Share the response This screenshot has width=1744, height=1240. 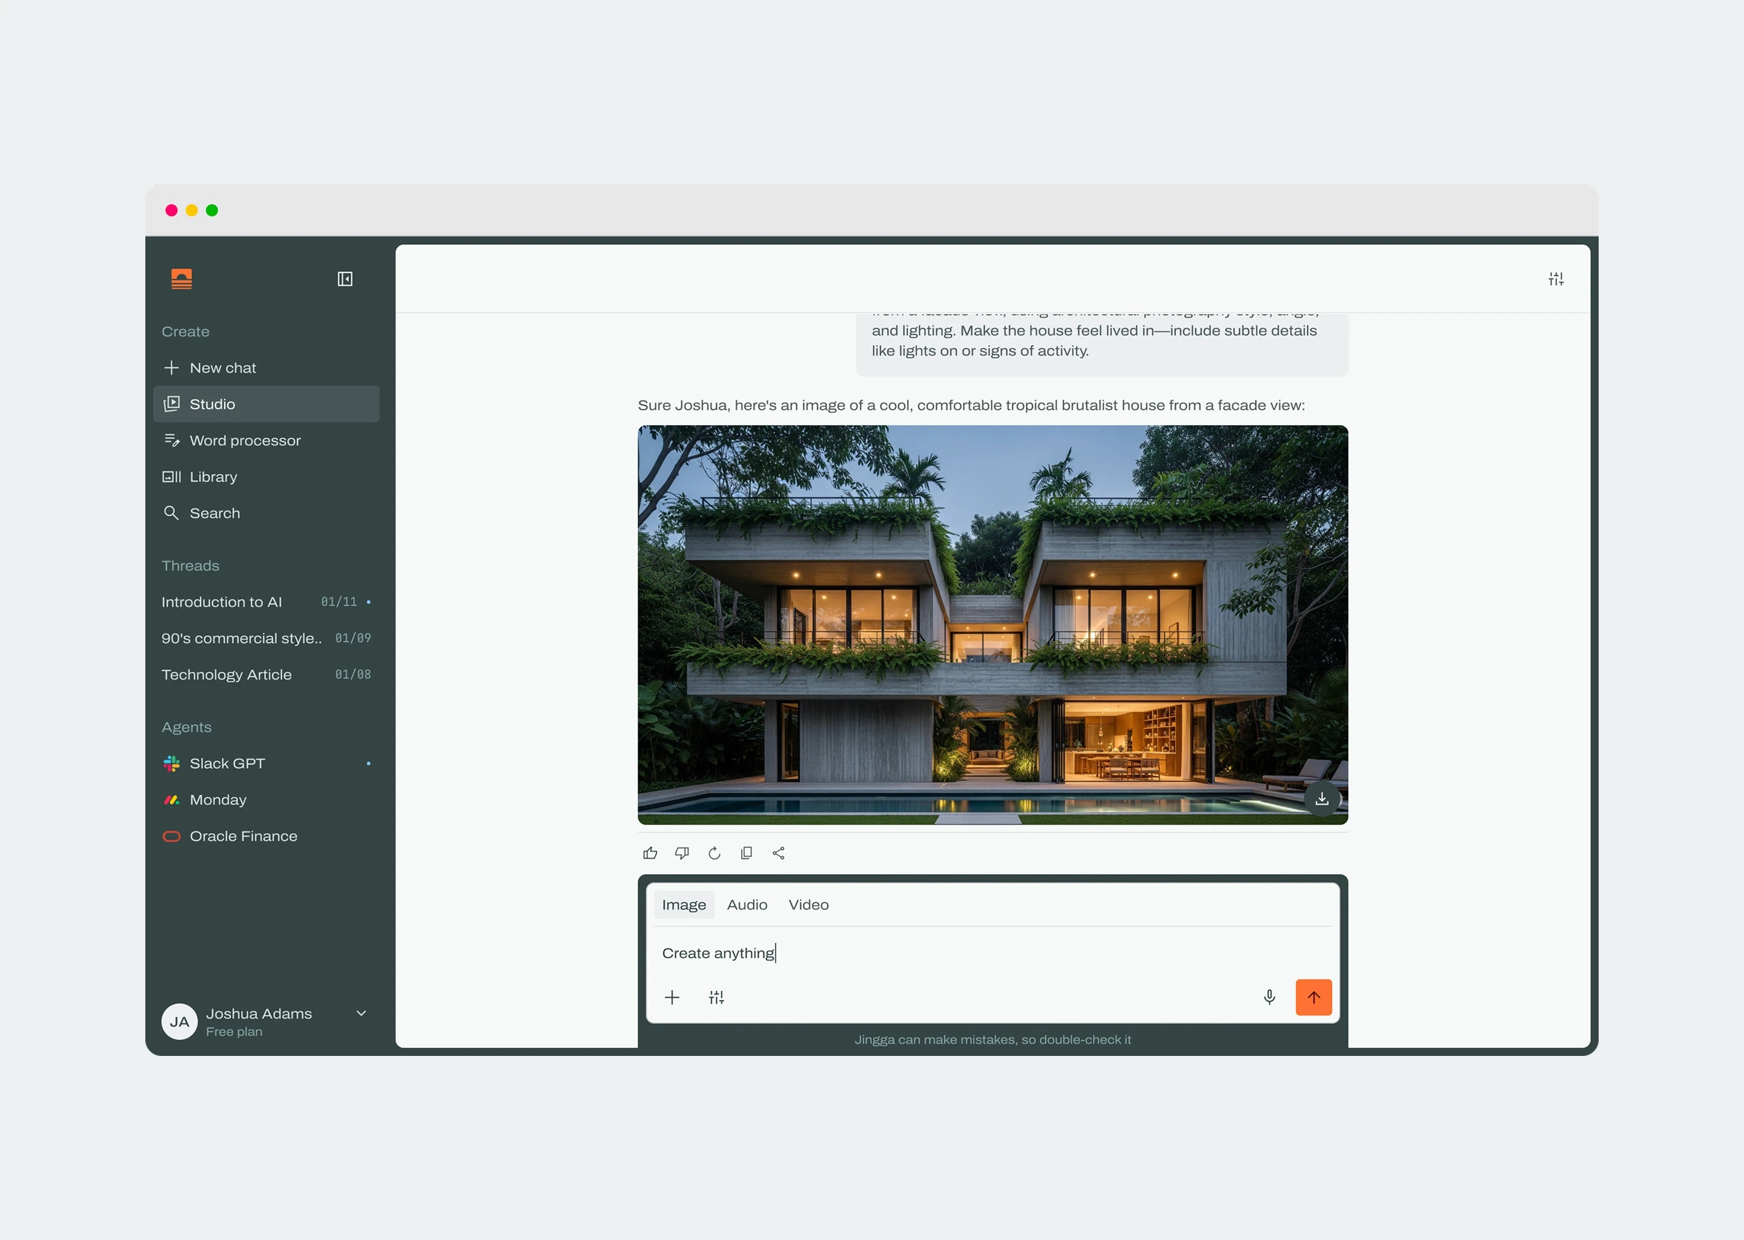tap(778, 853)
